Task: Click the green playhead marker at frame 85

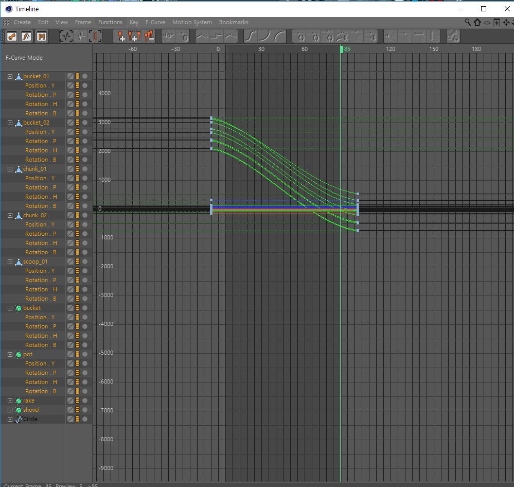Action: pos(342,49)
